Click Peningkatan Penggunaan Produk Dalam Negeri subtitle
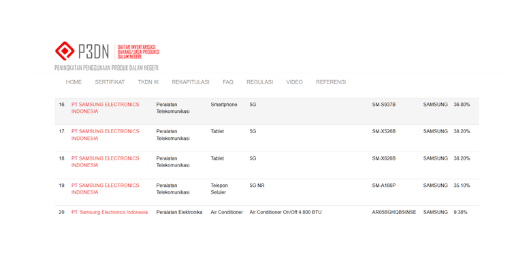The height and width of the screenshot is (265, 531). (106, 68)
